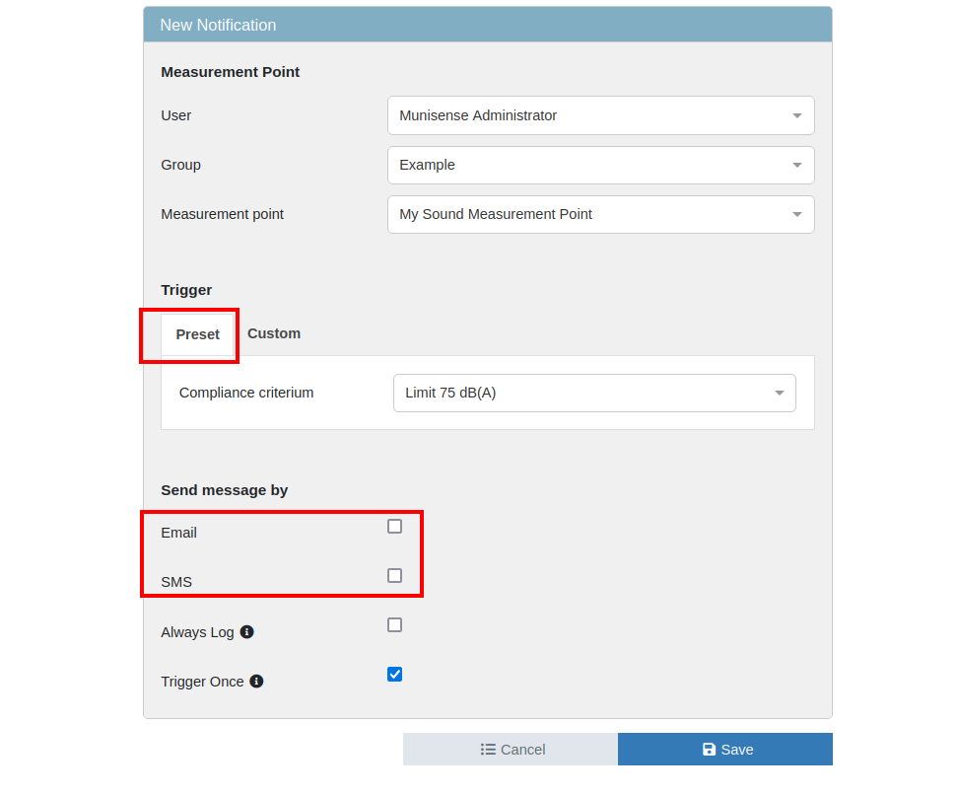This screenshot has height=795, width=957.
Task: Click the floppy disk Save icon
Action: (709, 750)
